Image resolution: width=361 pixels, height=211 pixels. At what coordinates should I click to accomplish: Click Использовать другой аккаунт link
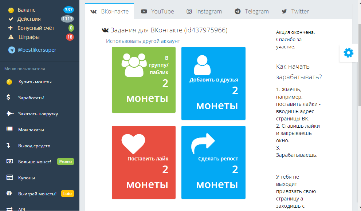click(x=143, y=41)
